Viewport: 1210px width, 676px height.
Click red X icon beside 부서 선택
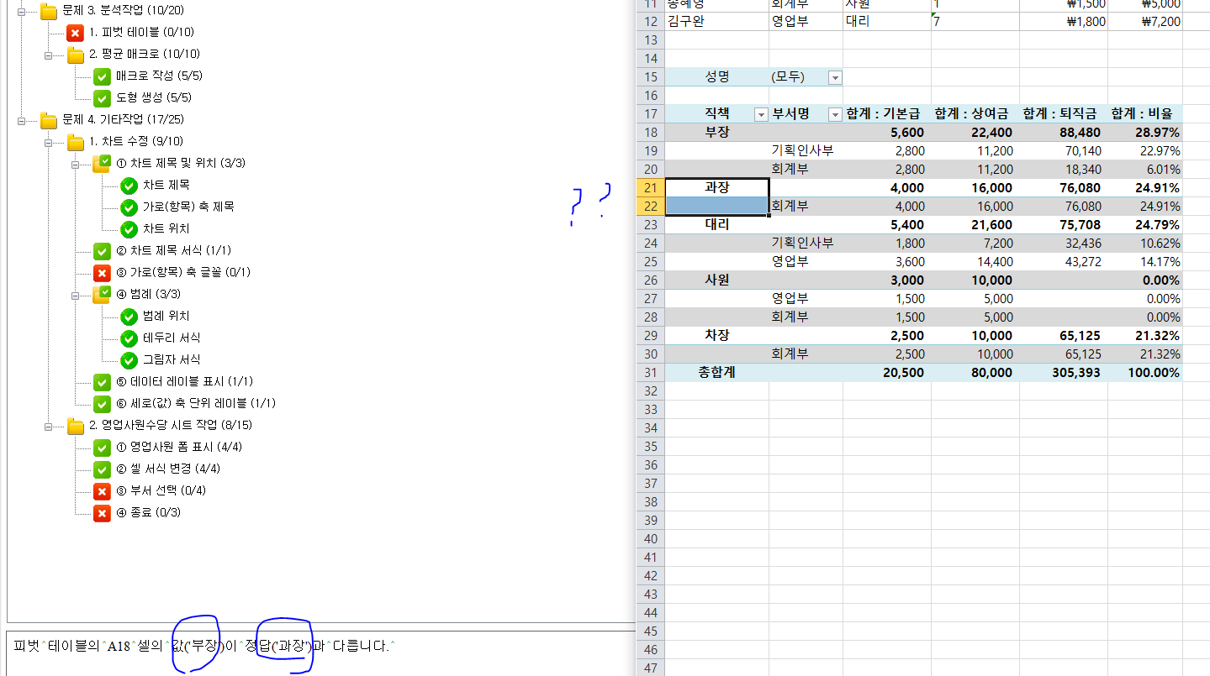pos(102,491)
